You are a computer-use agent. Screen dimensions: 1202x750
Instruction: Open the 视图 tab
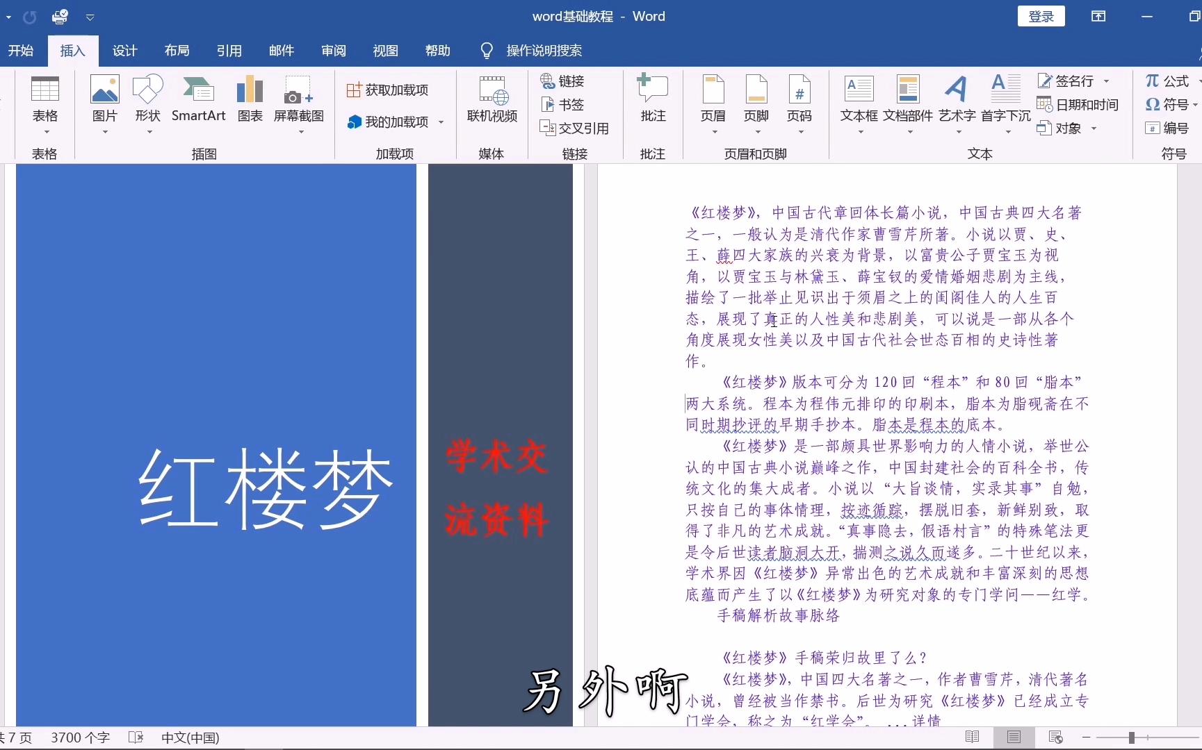386,51
